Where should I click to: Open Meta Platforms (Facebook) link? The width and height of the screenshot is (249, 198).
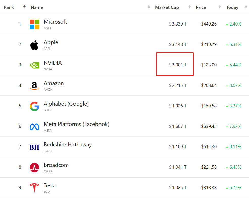pos(77,124)
